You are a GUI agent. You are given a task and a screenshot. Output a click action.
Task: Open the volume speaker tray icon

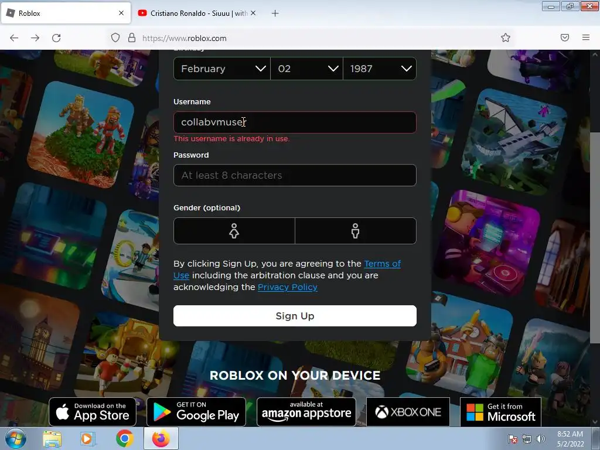click(541, 439)
